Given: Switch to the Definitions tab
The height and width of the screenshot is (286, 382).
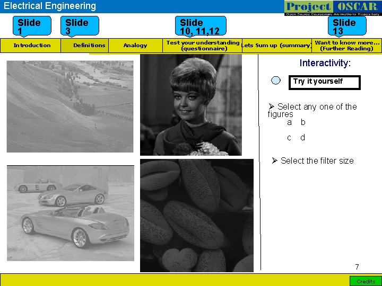Looking at the screenshot, I should tap(84, 46).
